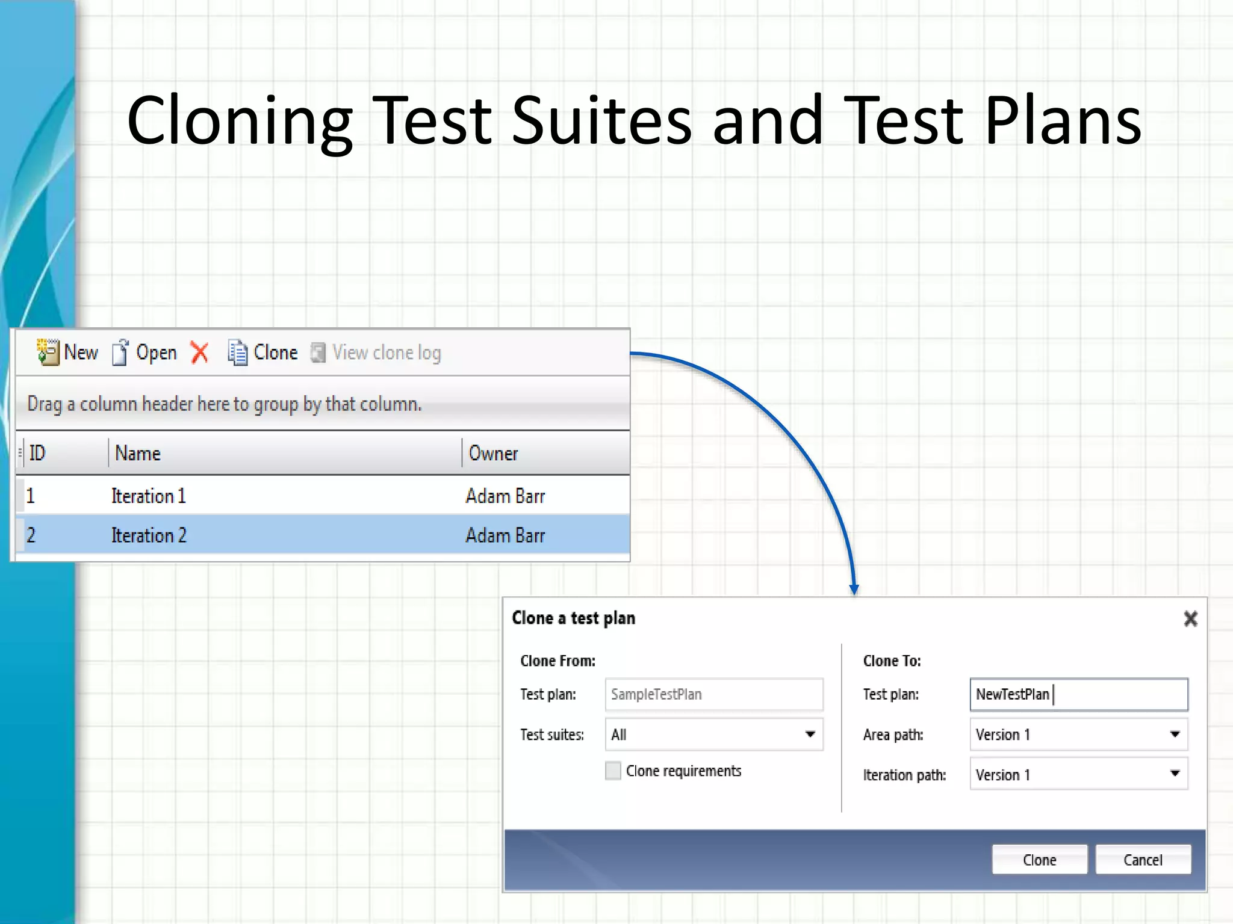Viewport: 1233px width, 924px height.
Task: Click the Drag a column header grouping bar
Action: click(323, 403)
